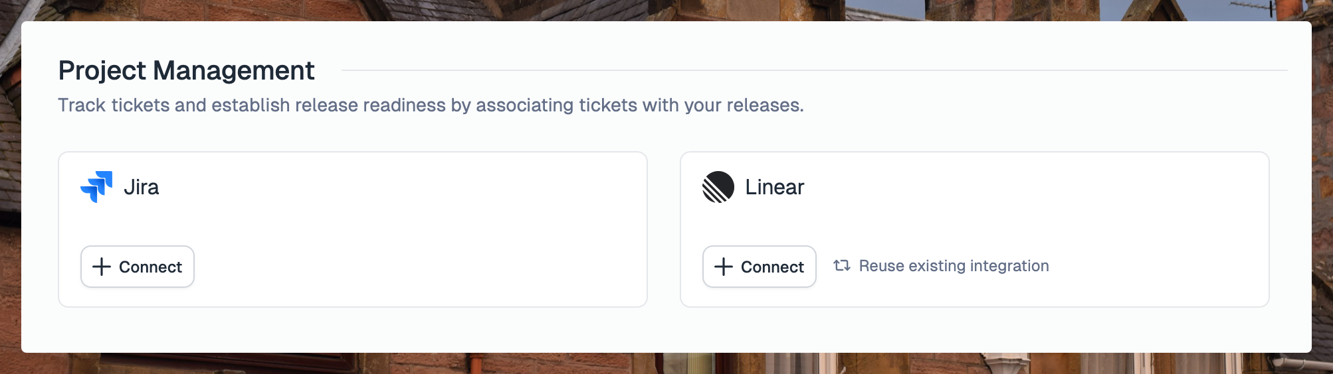Screen dimensions: 1333x374
Task: Open the Reuse existing integration link
Action: coord(942,266)
